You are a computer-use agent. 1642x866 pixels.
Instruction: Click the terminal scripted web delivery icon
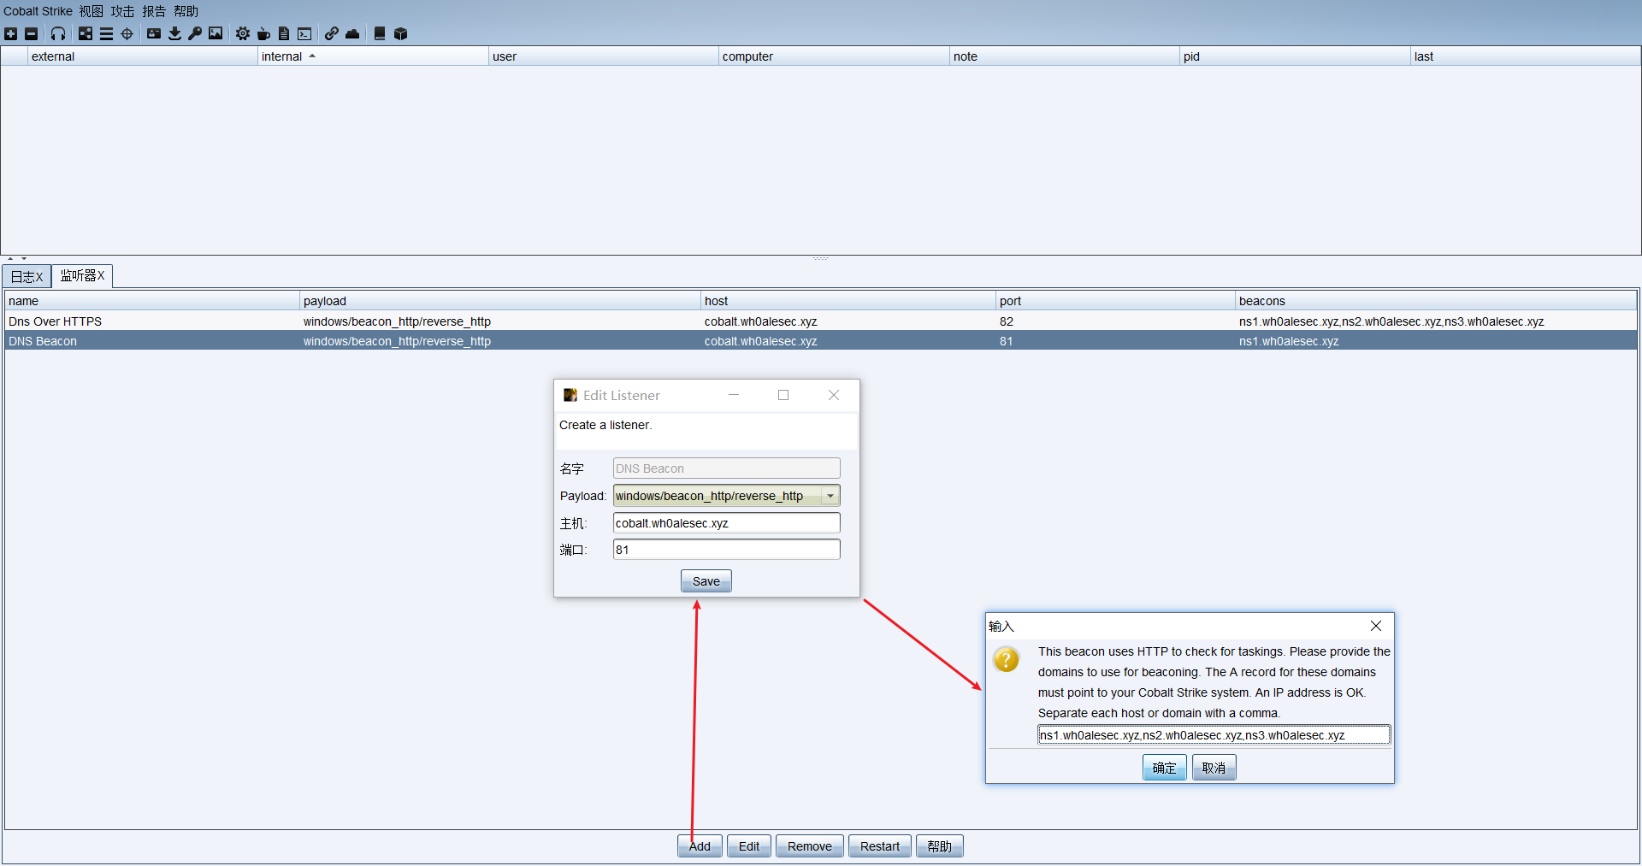(304, 33)
